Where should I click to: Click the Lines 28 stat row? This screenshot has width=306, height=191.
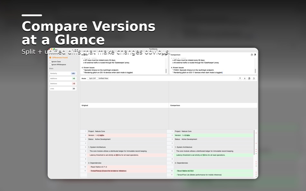pos(63,89)
